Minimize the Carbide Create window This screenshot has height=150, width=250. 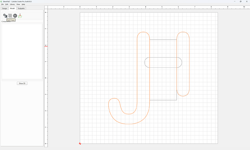pyautogui.click(x=234, y=1)
